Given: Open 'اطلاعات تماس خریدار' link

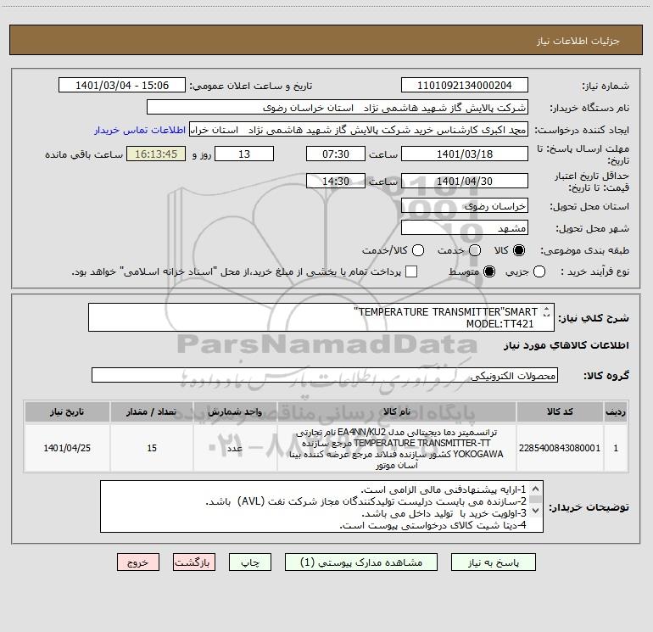Looking at the screenshot, I should [140, 130].
